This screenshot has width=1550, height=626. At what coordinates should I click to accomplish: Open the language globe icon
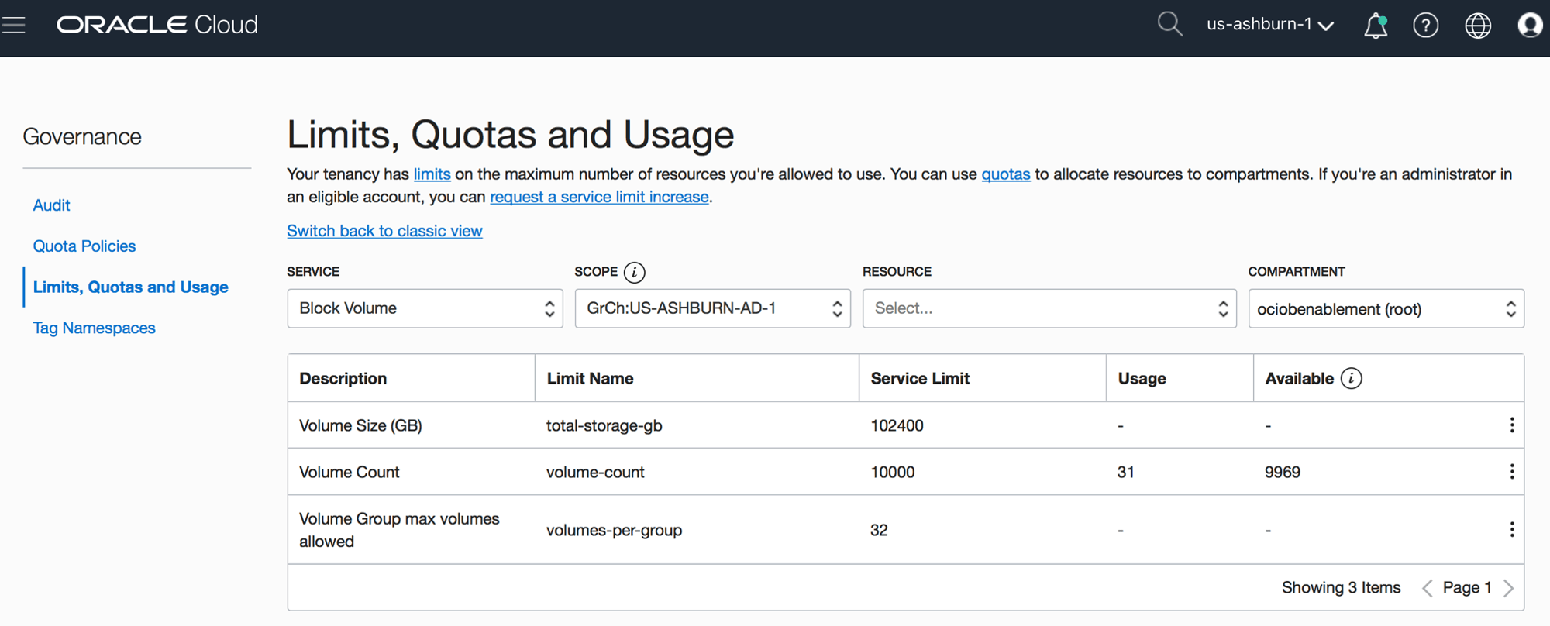pyautogui.click(x=1478, y=26)
